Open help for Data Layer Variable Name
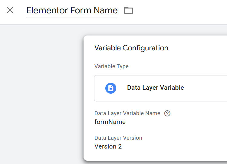Screen dimensions: 227x164 coord(167,113)
